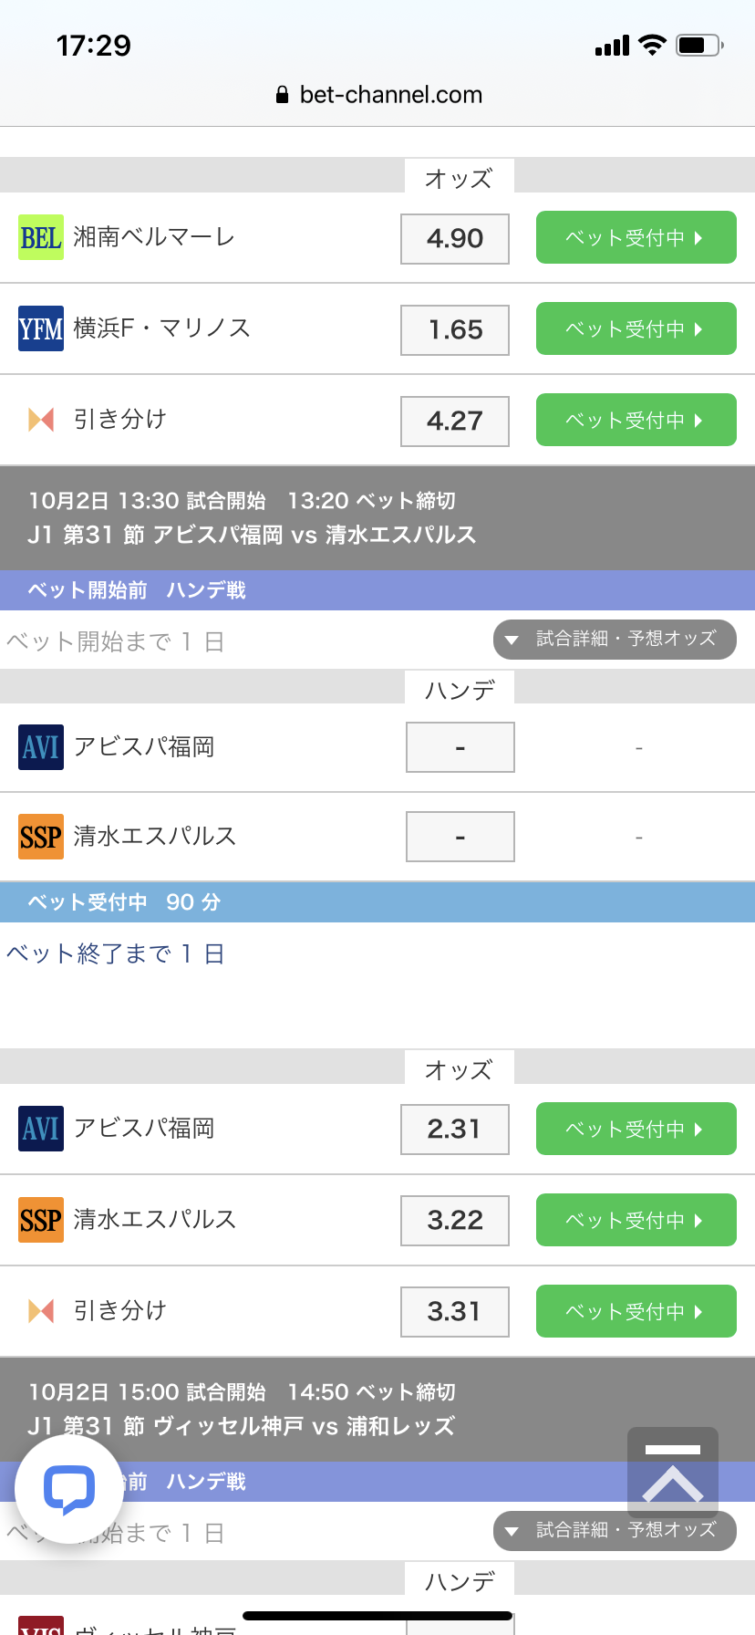Image resolution: width=755 pixels, height=1635 pixels.
Task: Tap the draw icon beside odds 4.27
Action: (x=41, y=420)
